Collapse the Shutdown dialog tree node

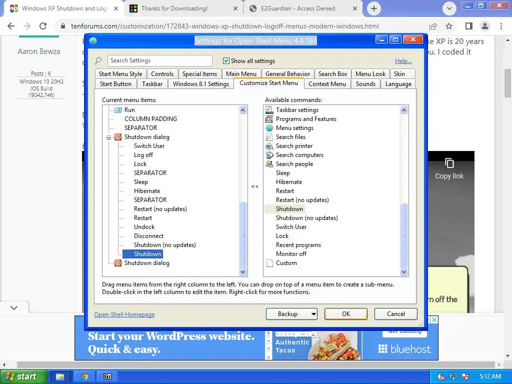(108, 137)
